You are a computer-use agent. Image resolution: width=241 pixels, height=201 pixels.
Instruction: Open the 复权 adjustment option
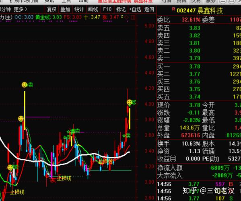pyautogui.click(x=52, y=9)
